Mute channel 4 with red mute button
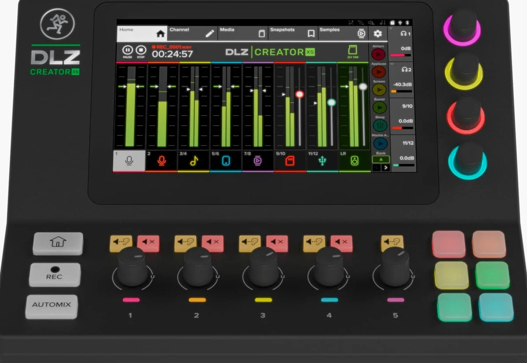Screen dimensions: 527x363 click(x=341, y=243)
